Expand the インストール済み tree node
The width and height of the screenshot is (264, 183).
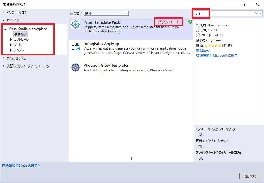3,13
